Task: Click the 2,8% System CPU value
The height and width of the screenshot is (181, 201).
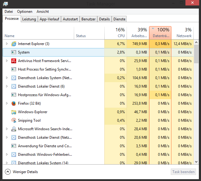Action: pos(121,52)
